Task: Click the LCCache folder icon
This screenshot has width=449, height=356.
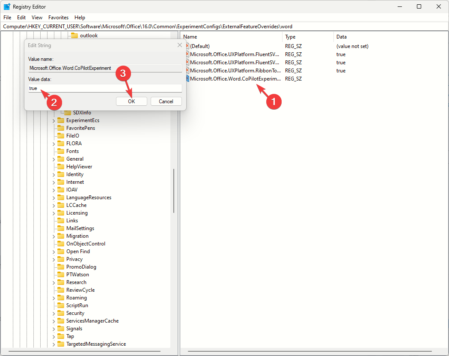Action: click(x=61, y=205)
